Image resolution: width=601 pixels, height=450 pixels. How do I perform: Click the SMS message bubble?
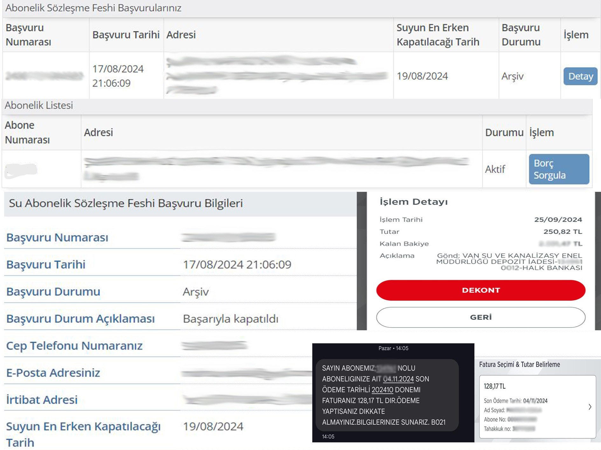click(x=387, y=395)
